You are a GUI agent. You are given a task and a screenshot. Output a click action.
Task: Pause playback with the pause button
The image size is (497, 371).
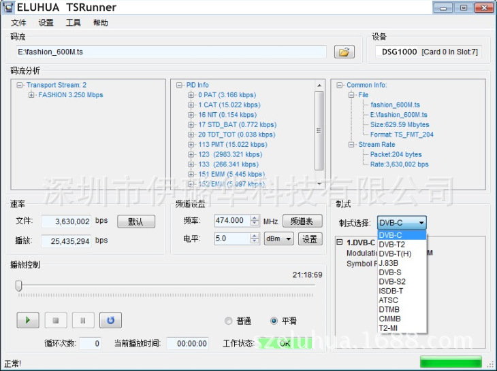coord(83,320)
